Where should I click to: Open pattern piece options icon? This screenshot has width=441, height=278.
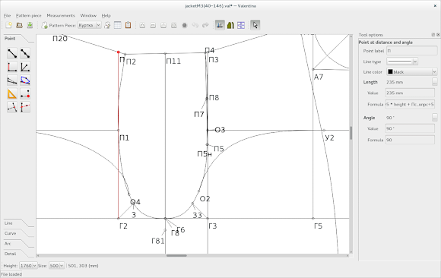(107, 25)
